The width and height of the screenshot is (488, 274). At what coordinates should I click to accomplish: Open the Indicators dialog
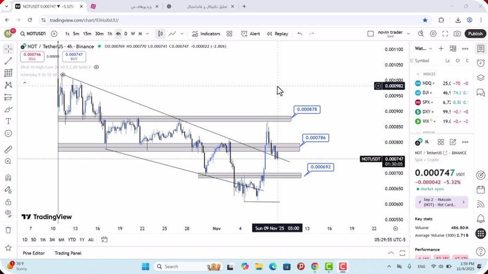point(206,34)
